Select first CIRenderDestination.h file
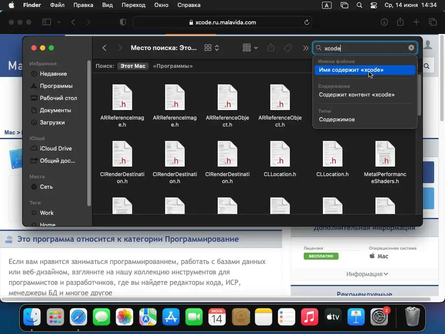The image size is (445, 334). 122,162
